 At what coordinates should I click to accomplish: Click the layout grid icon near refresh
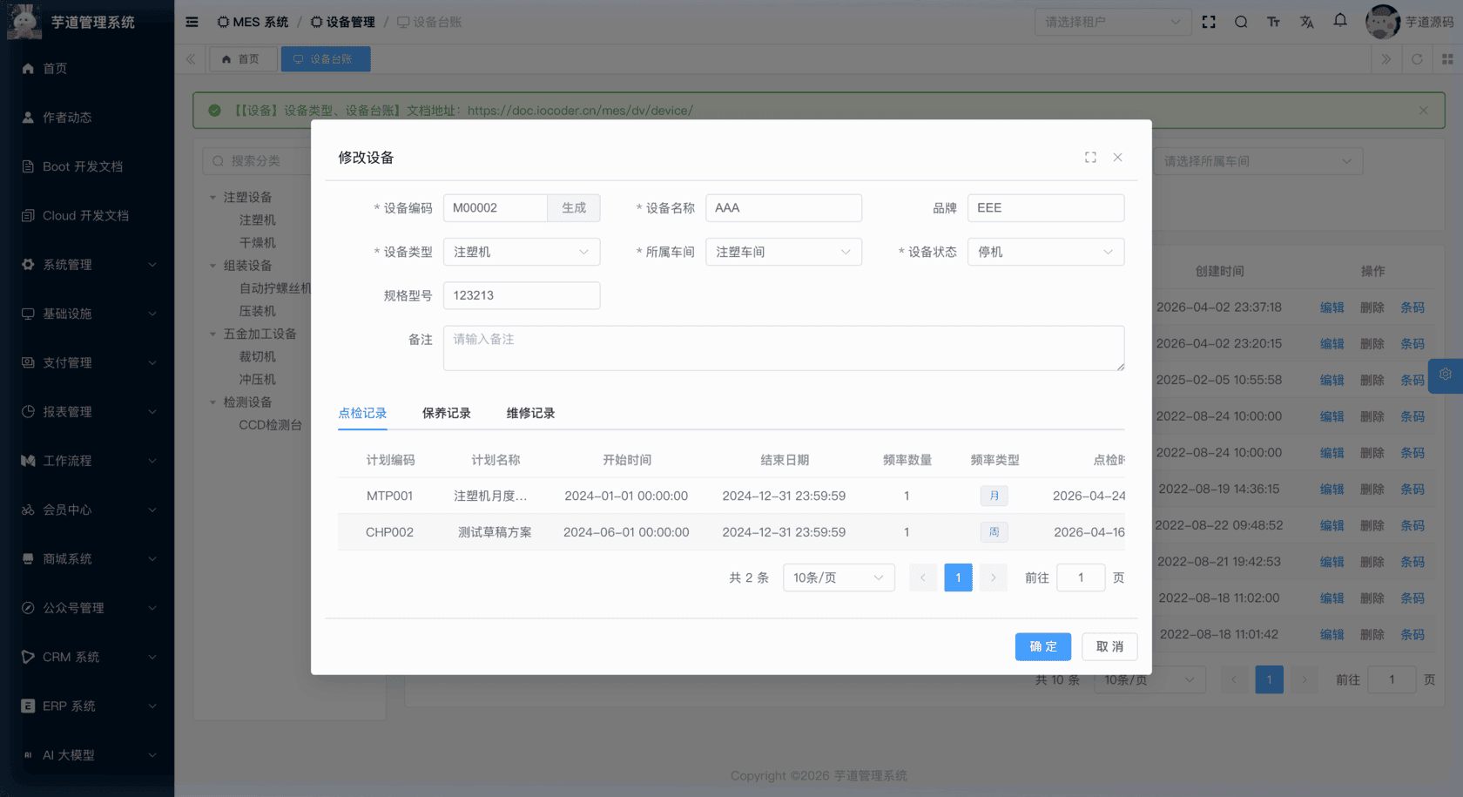1449,58
